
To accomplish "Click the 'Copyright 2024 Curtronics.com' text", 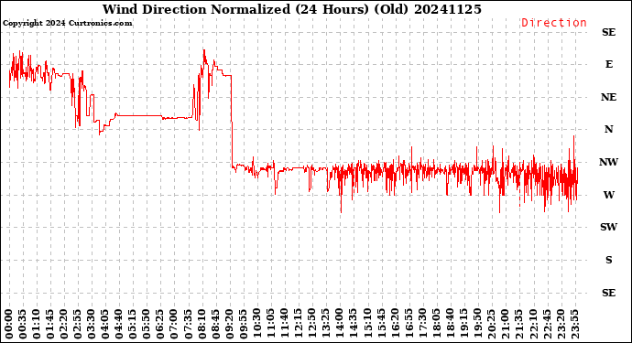I will pyautogui.click(x=67, y=24).
